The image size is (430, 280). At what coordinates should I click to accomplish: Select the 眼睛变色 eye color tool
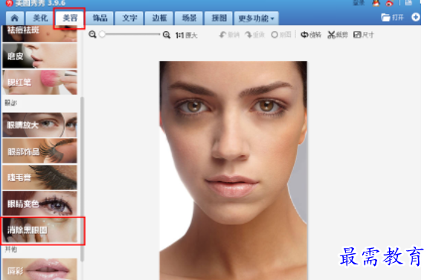point(39,204)
